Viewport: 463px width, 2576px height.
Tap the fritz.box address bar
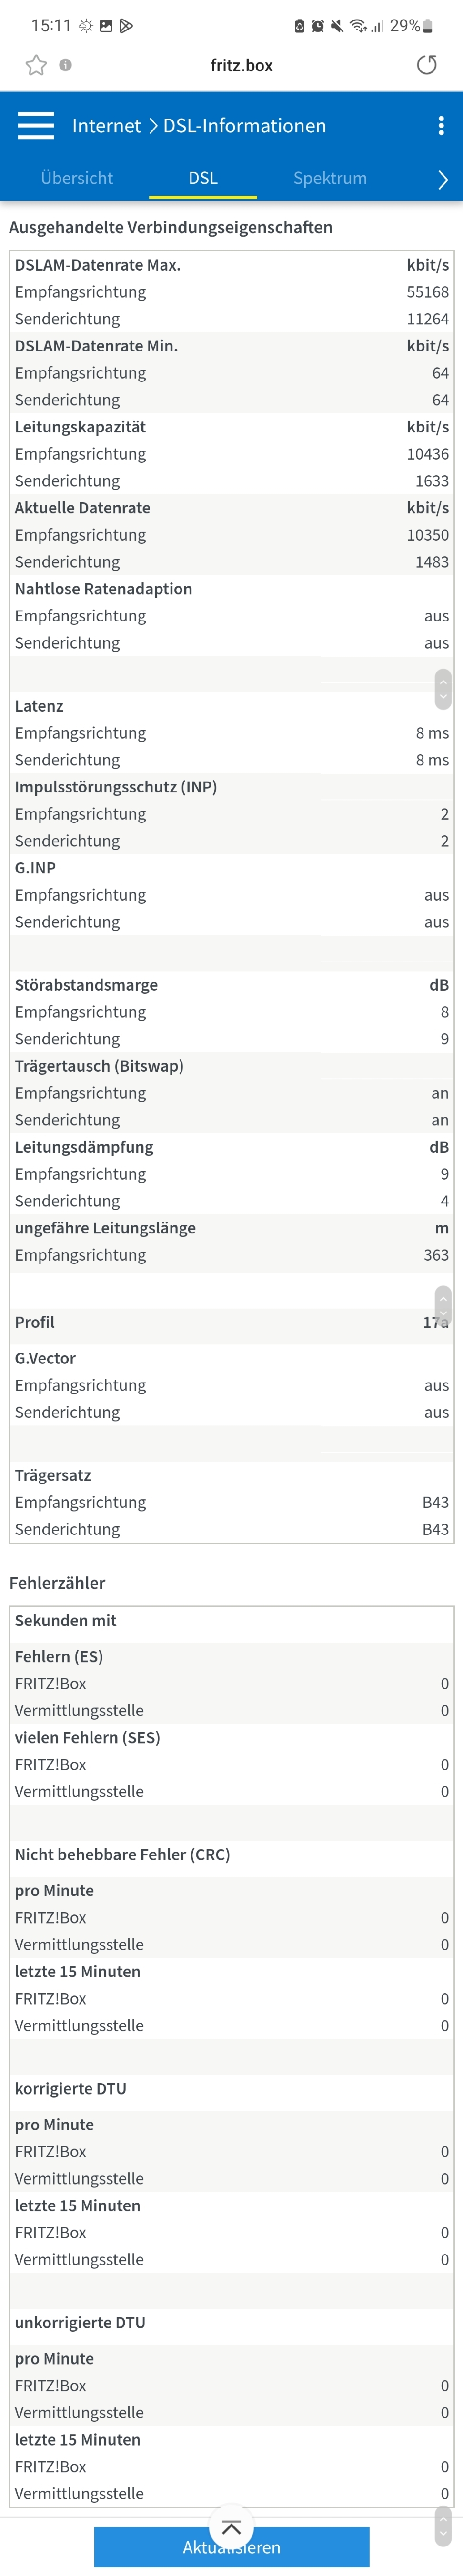tap(241, 65)
